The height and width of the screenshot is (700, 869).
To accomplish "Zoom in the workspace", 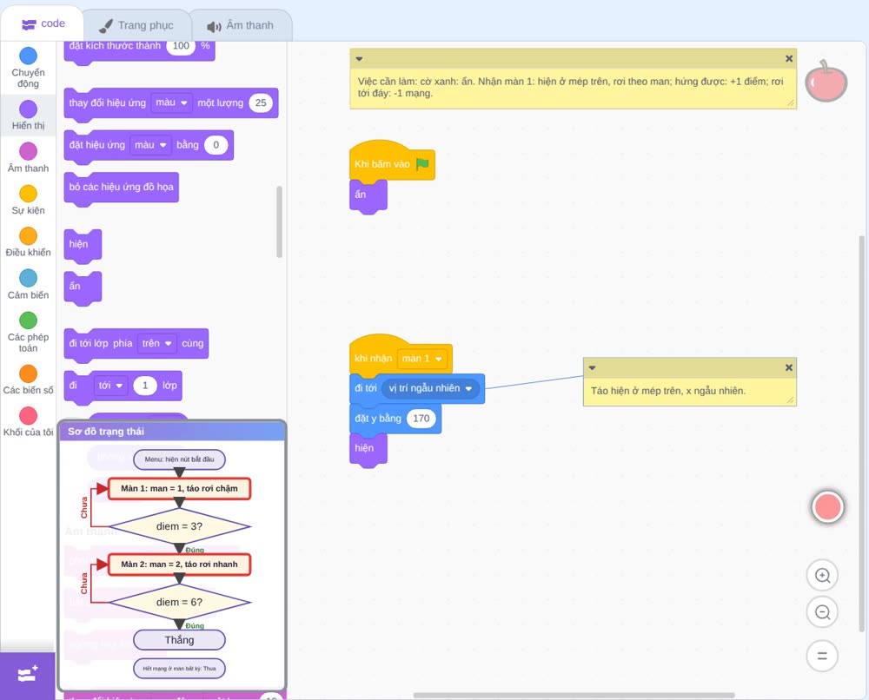I will point(822,576).
